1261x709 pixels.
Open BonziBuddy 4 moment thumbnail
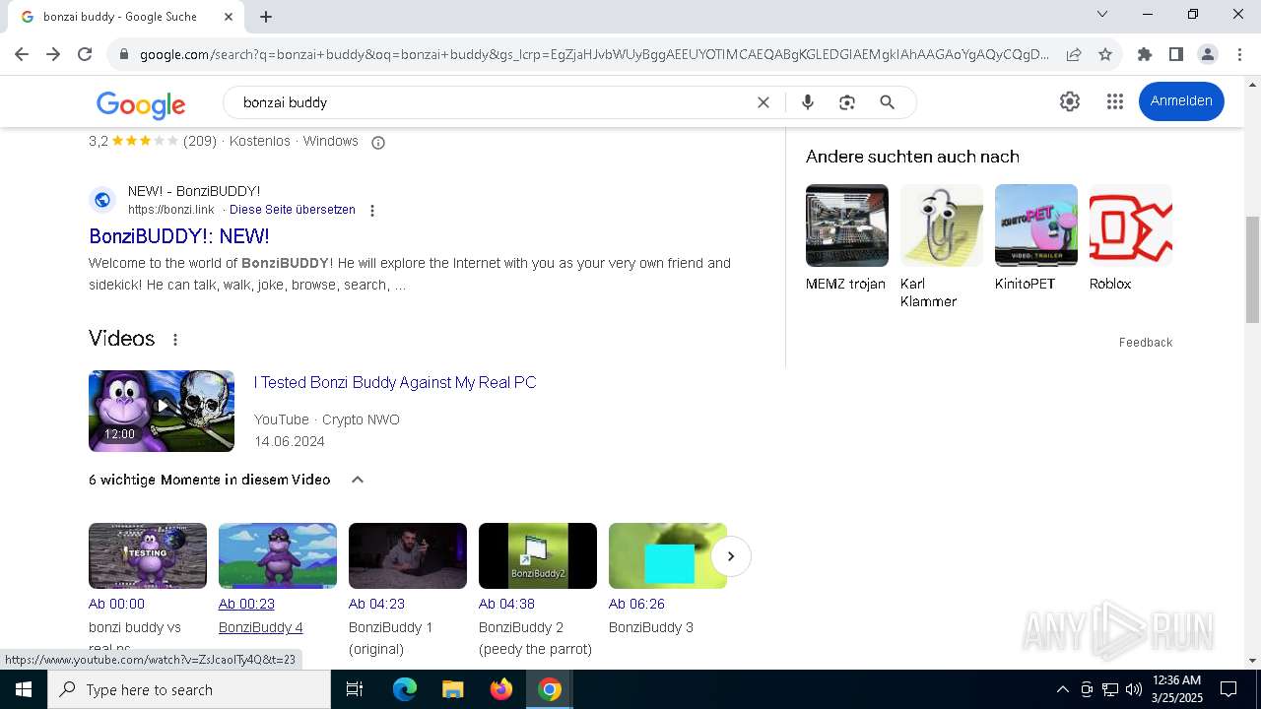pos(278,555)
